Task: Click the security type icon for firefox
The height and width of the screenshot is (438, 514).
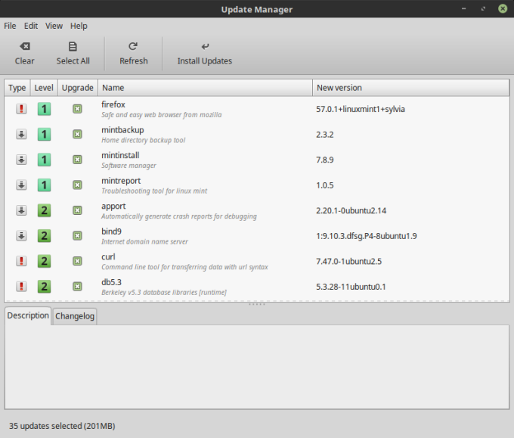Action: (21, 109)
